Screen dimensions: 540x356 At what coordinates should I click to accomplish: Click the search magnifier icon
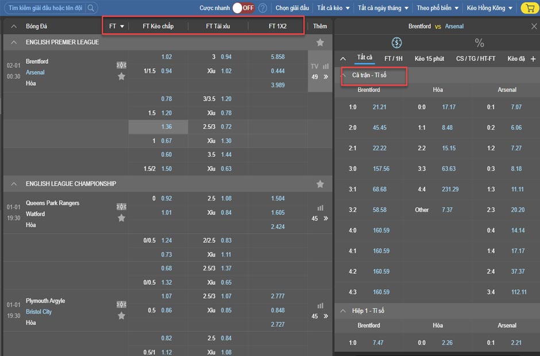(91, 7)
